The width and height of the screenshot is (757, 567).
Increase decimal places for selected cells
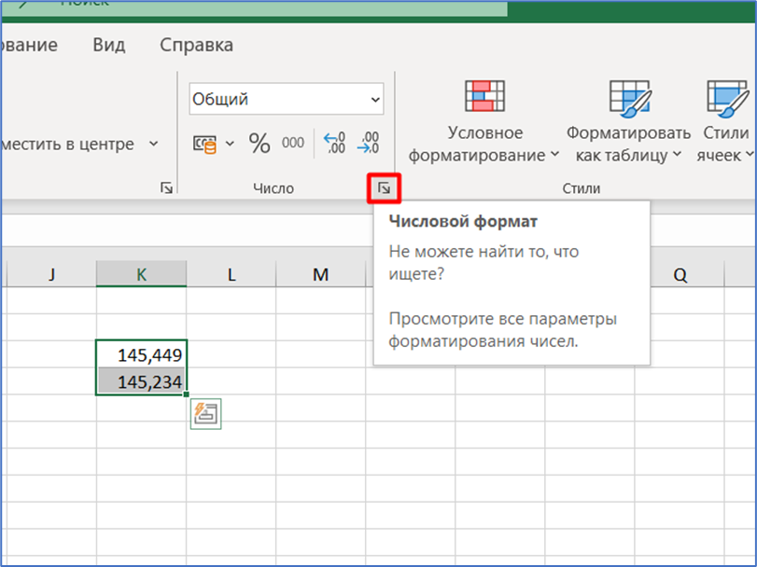click(334, 142)
